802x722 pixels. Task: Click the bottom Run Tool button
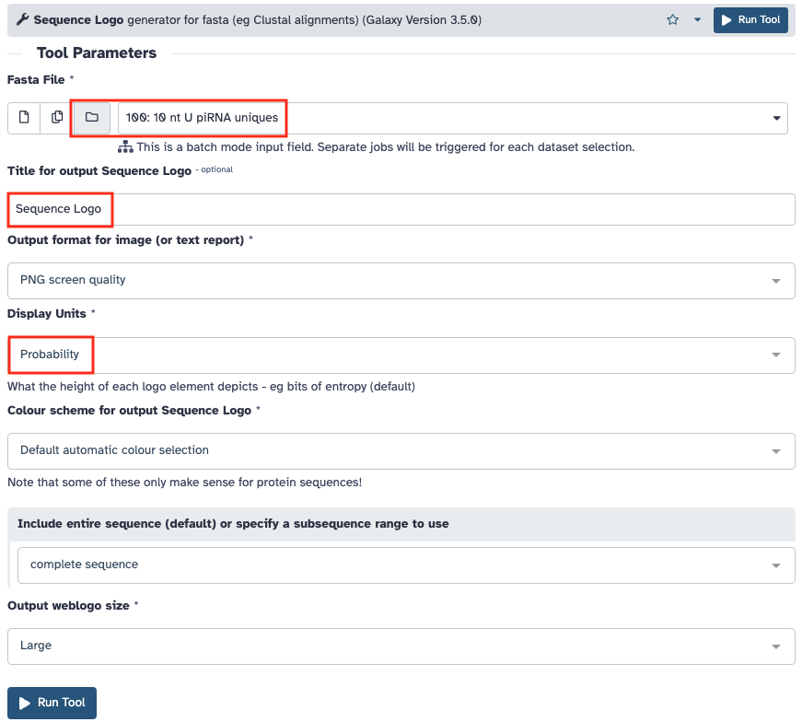pos(52,703)
